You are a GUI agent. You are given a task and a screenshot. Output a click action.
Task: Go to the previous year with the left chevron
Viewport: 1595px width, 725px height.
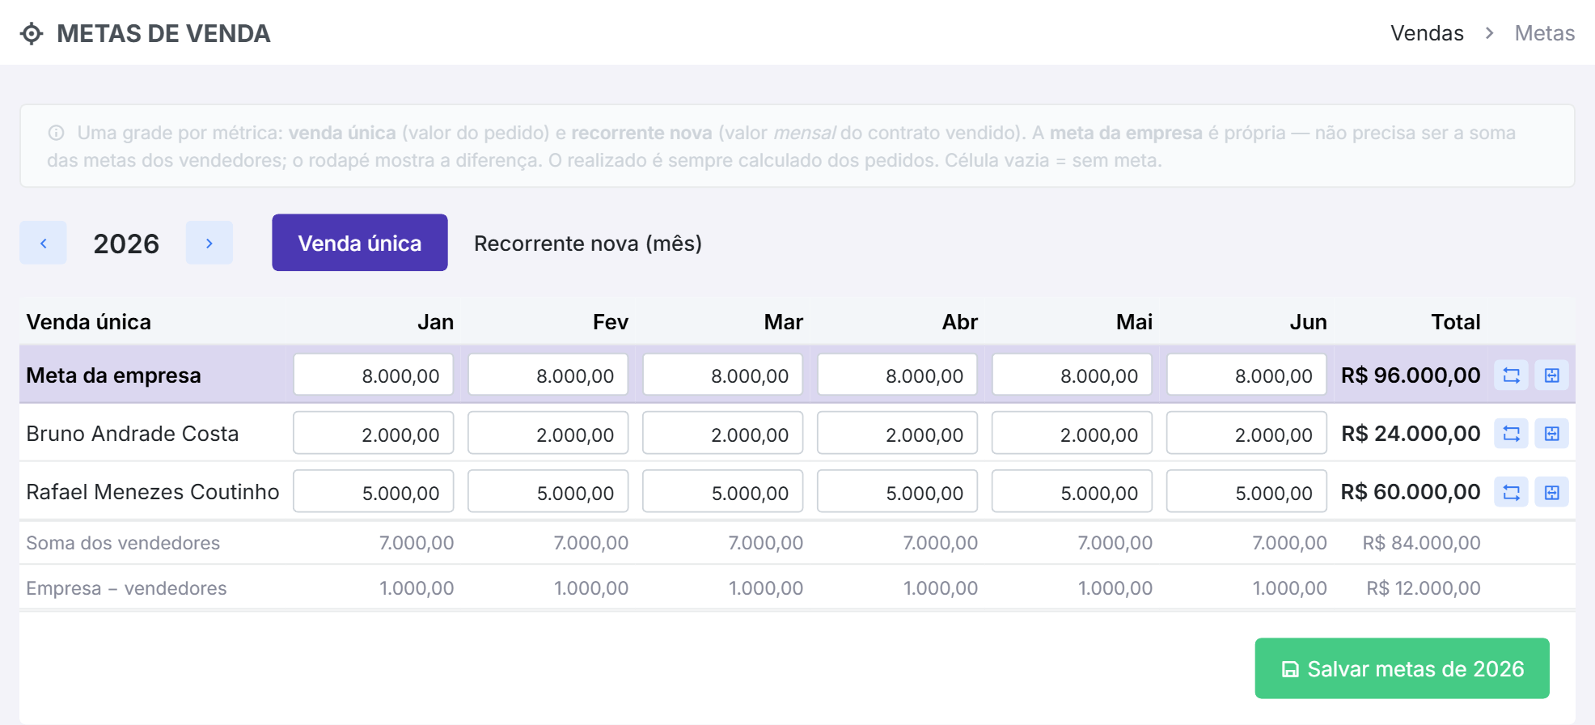tap(43, 243)
